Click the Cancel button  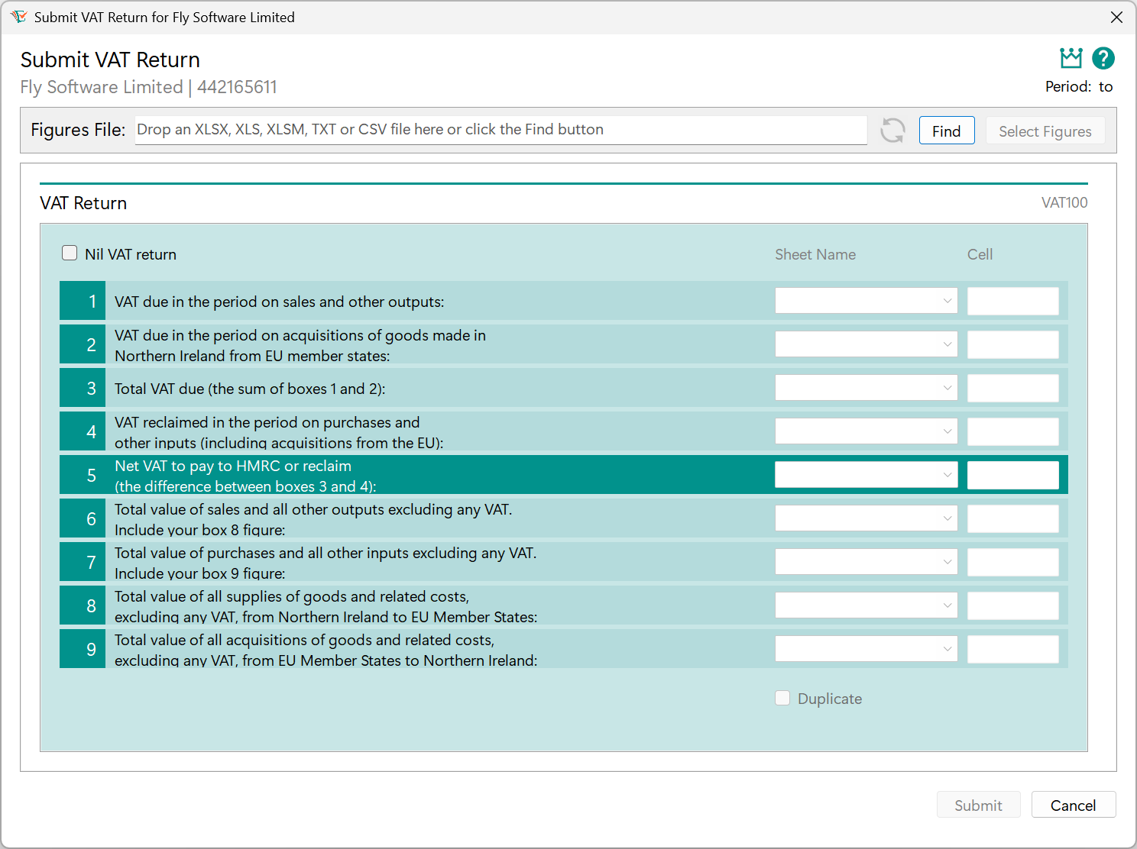[1074, 804]
